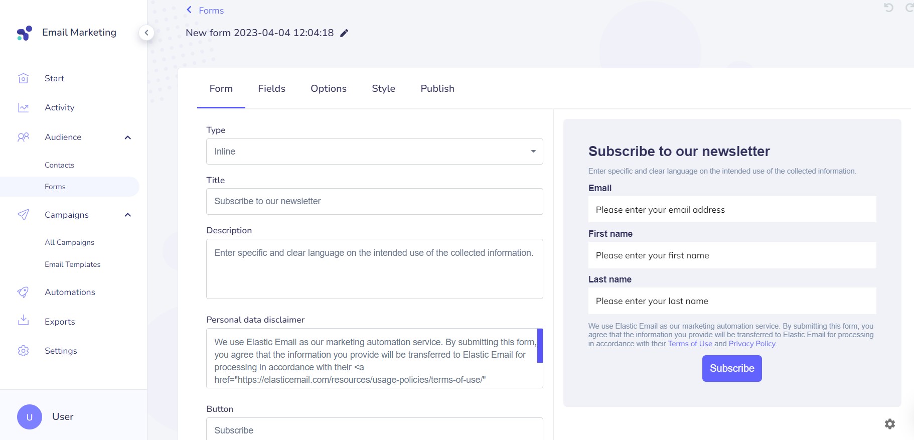Click the Exports download icon
914x440 pixels.
(24, 321)
